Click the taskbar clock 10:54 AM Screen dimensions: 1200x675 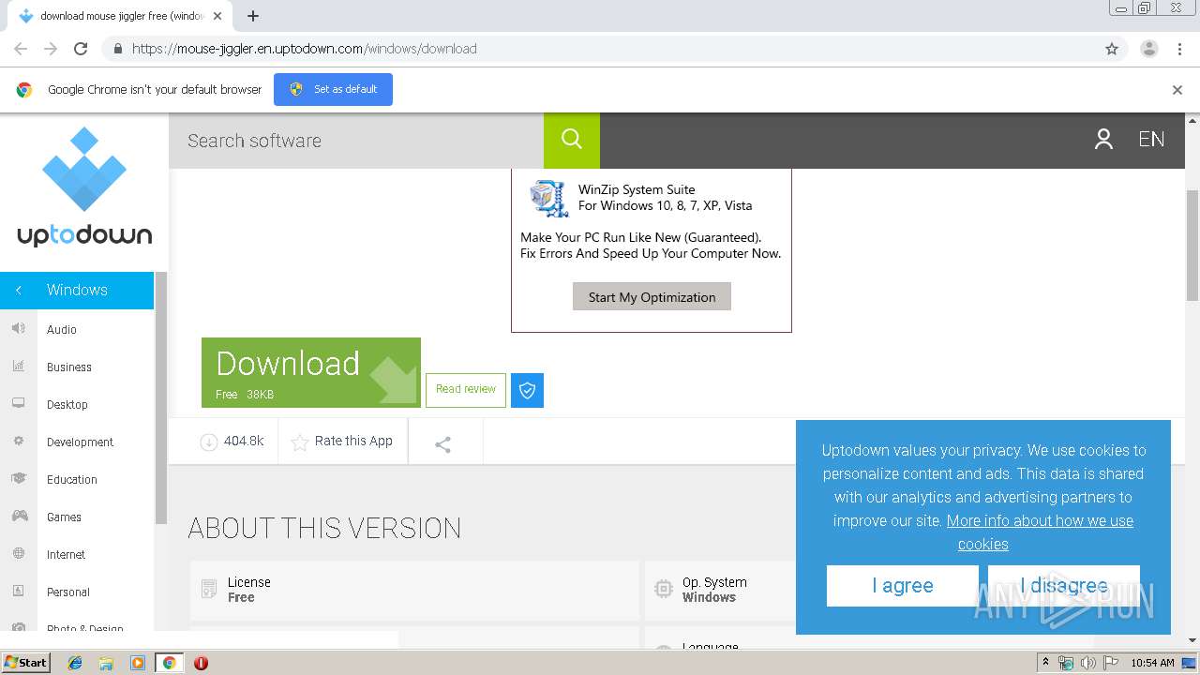pos(1152,663)
